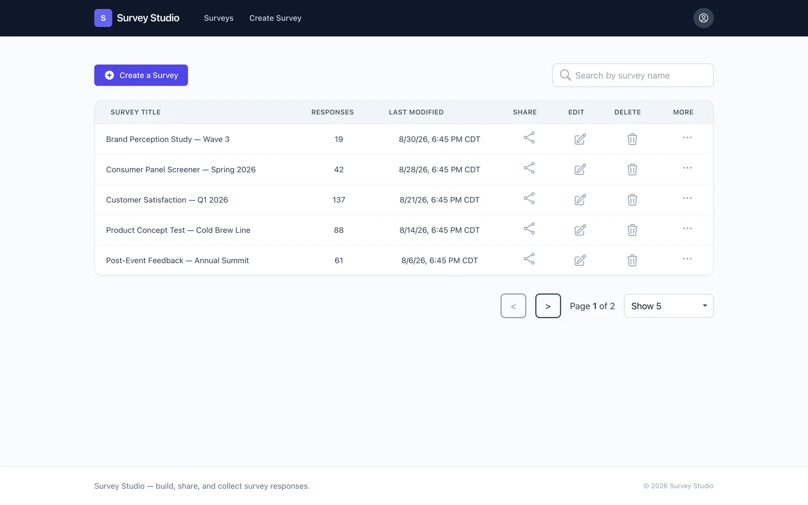The height and width of the screenshot is (505, 808).
Task: Click the Responses column header
Action: click(332, 112)
